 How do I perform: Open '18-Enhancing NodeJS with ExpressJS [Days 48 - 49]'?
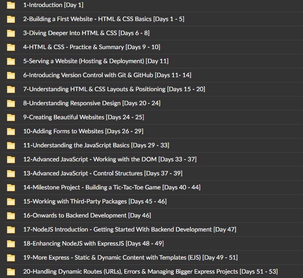94,243
